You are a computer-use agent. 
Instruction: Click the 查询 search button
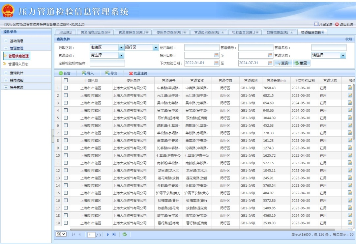pyautogui.click(x=283, y=63)
